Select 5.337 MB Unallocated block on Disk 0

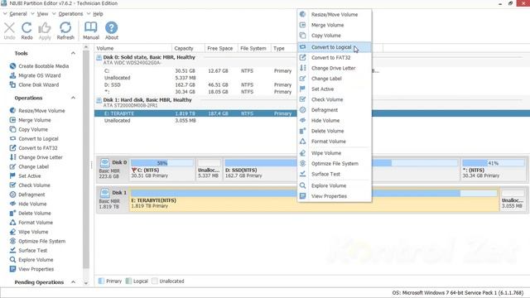click(x=209, y=170)
